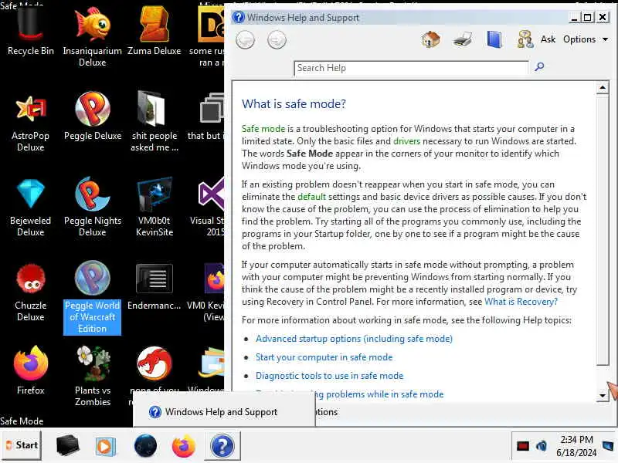The image size is (618, 463).
Task: Select Zuma Deluxe desktop icon
Action: tap(154, 32)
